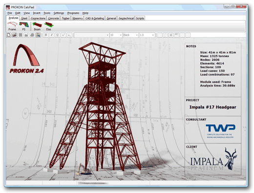This screenshot has width=254, height=193.
Task: Switch to the Steel tab
Action: pos(24,18)
